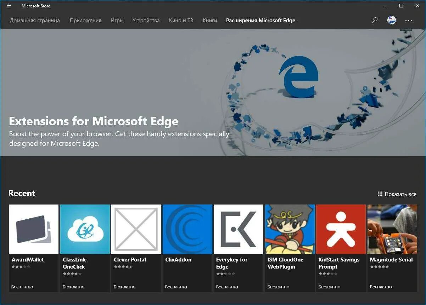Image resolution: width=426 pixels, height=305 pixels.
Task: Click the Clever Portal title
Action: pyautogui.click(x=130, y=259)
